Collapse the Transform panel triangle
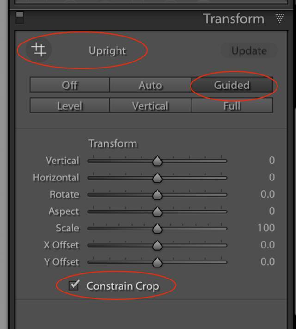 point(280,19)
